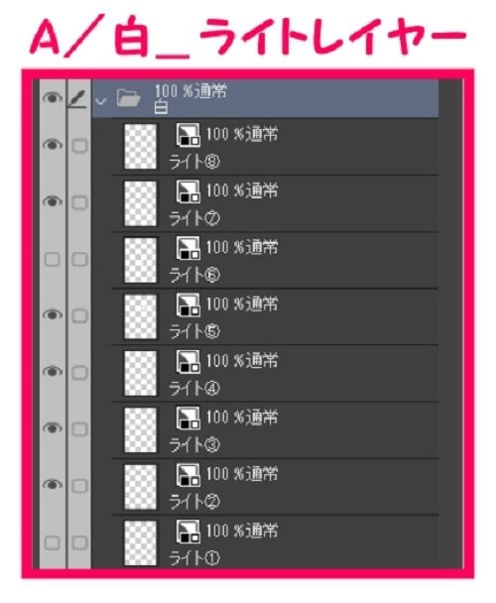Select the ライト③ layer name
This screenshot has height=603, width=496.
194,444
